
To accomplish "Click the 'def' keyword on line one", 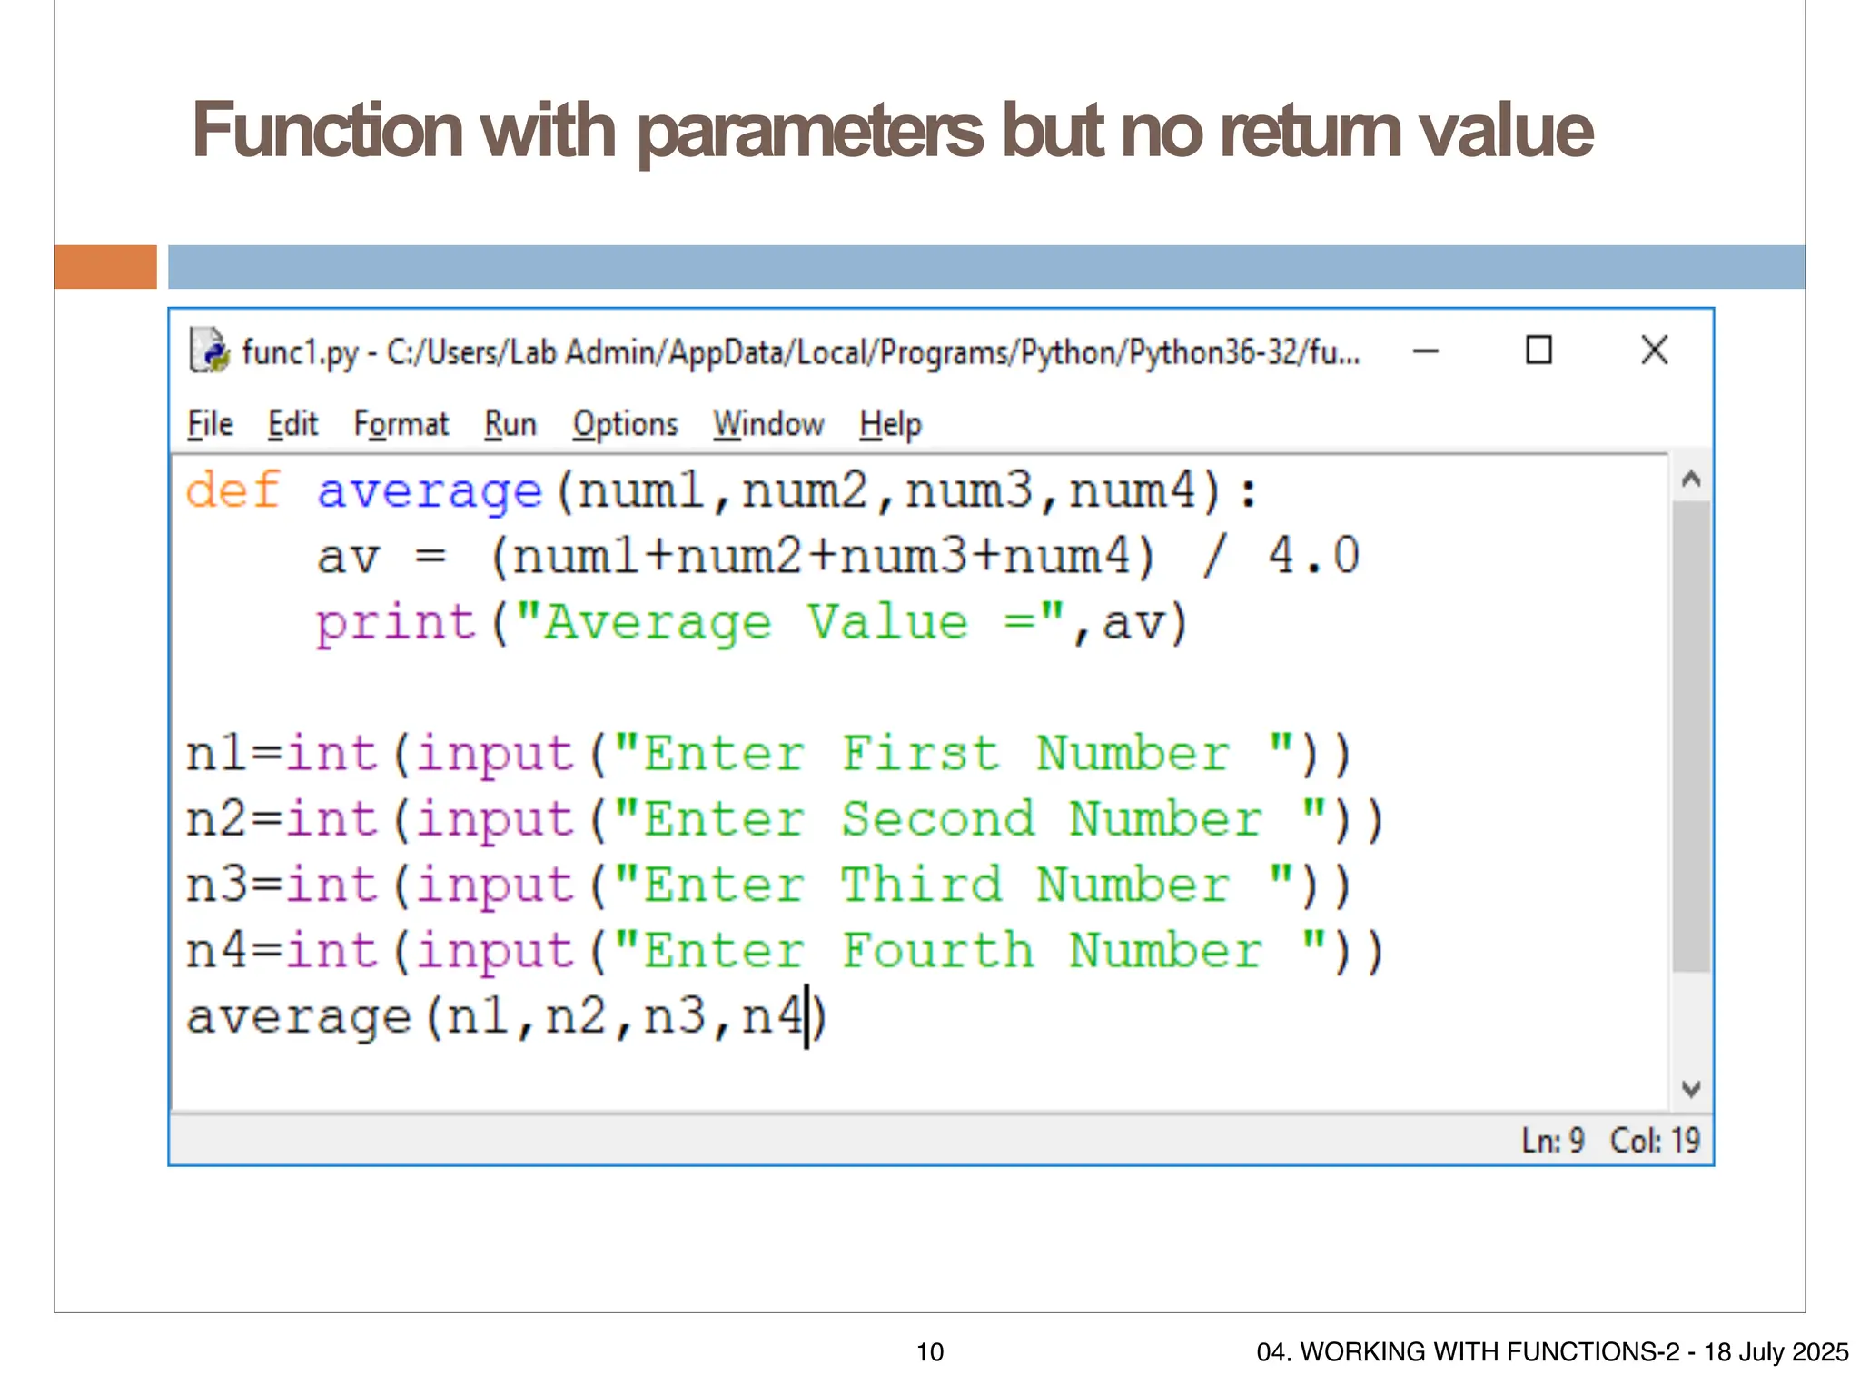I will pos(233,490).
